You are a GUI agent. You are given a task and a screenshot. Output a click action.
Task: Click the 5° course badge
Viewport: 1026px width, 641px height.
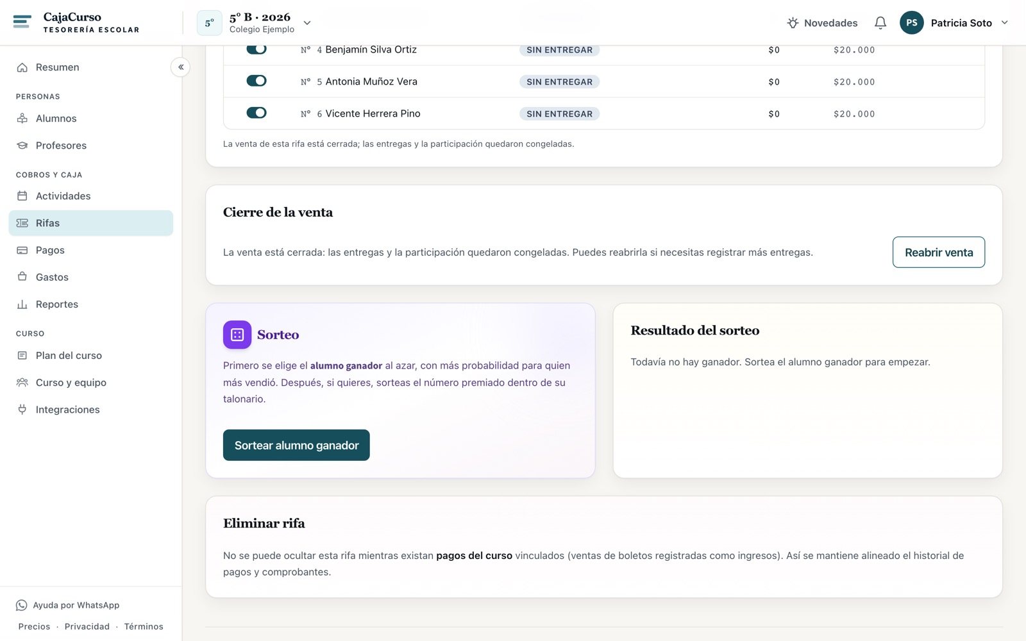tap(209, 23)
